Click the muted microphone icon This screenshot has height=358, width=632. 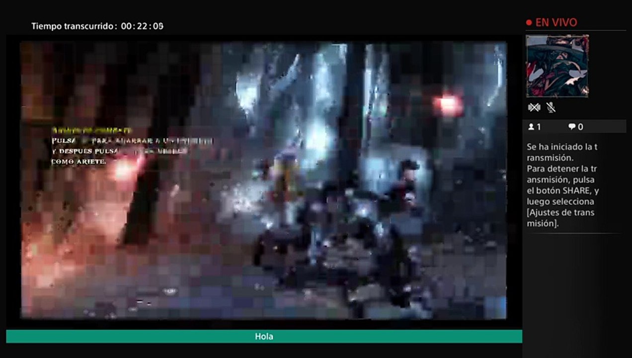point(551,107)
